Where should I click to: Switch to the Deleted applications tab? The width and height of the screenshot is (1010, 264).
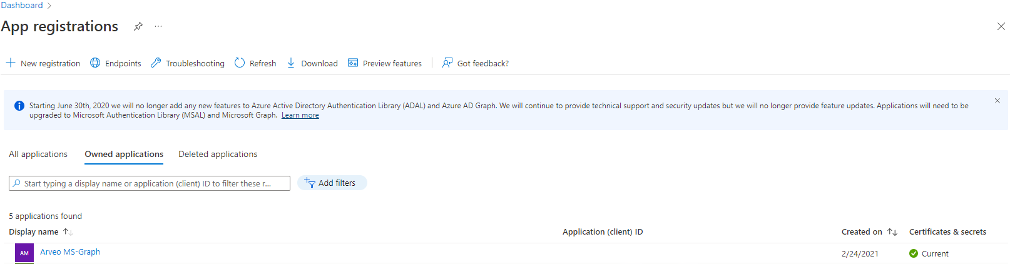point(218,154)
